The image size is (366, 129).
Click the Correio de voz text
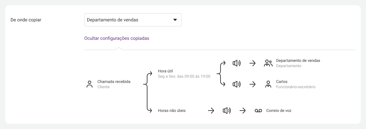(279, 111)
